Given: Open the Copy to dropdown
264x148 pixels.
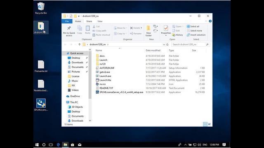Looking at the screenshot, I should click(x=120, y=34).
